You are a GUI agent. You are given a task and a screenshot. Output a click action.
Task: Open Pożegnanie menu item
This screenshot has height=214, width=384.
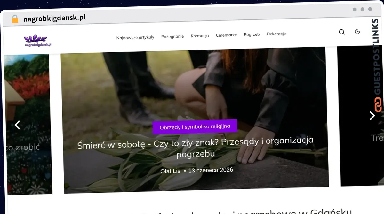pyautogui.click(x=172, y=36)
